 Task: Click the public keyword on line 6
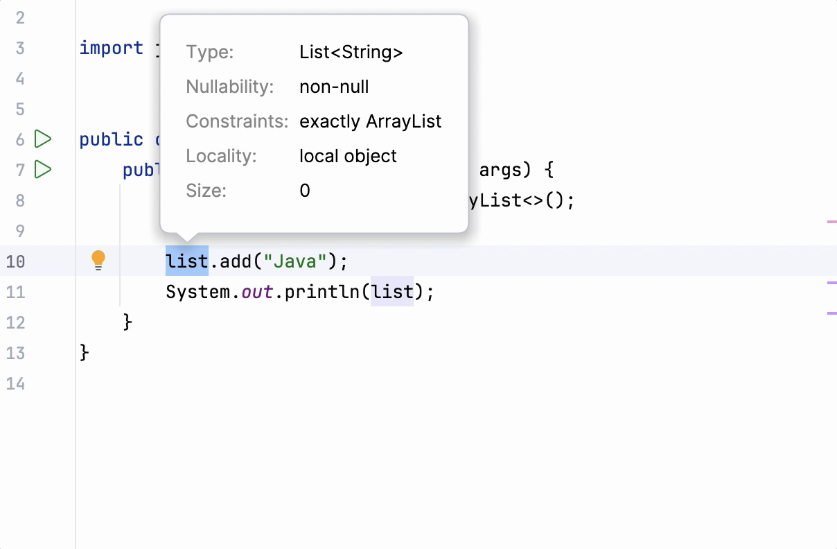click(x=111, y=139)
